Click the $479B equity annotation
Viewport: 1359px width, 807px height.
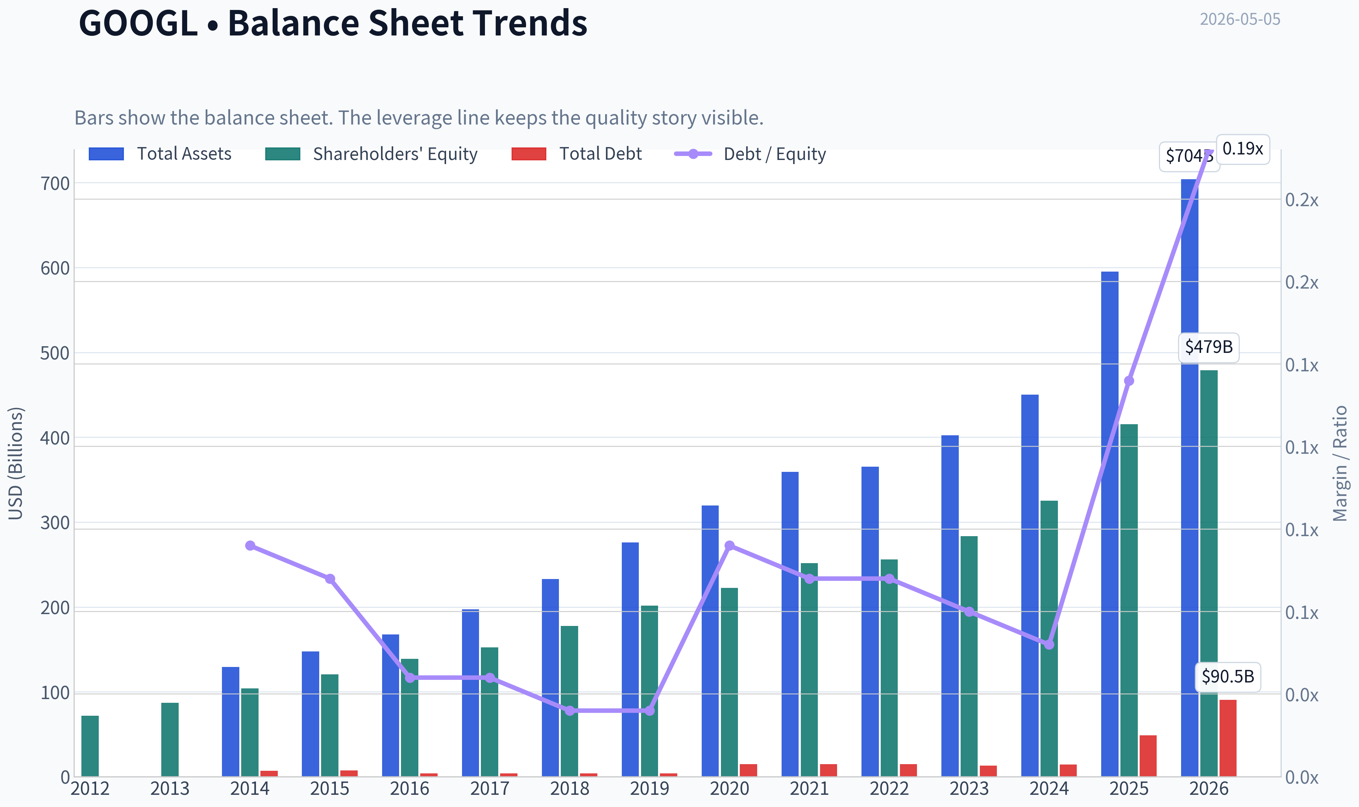1209,347
